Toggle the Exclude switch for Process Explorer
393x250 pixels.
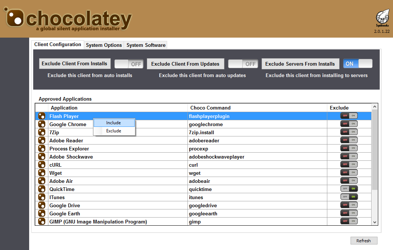coord(349,148)
